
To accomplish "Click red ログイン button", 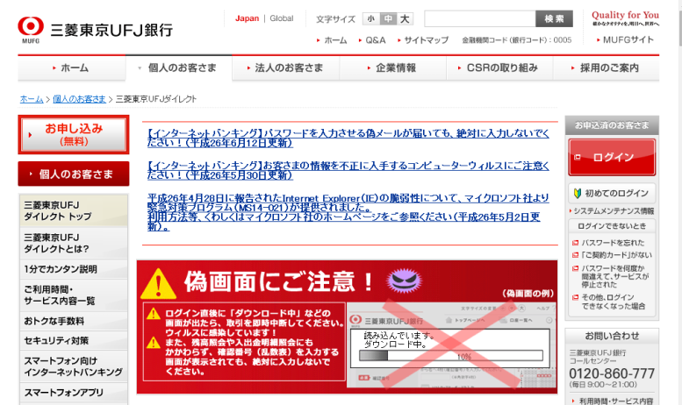I will [612, 157].
